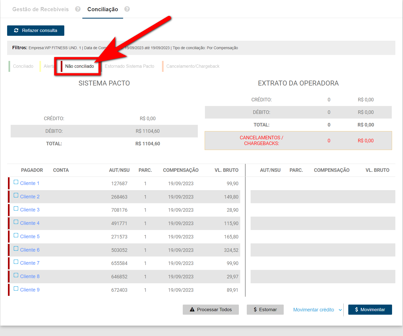Image resolution: width=403 pixels, height=336 pixels.
Task: Select the Conciliação tab
Action: tap(103, 9)
